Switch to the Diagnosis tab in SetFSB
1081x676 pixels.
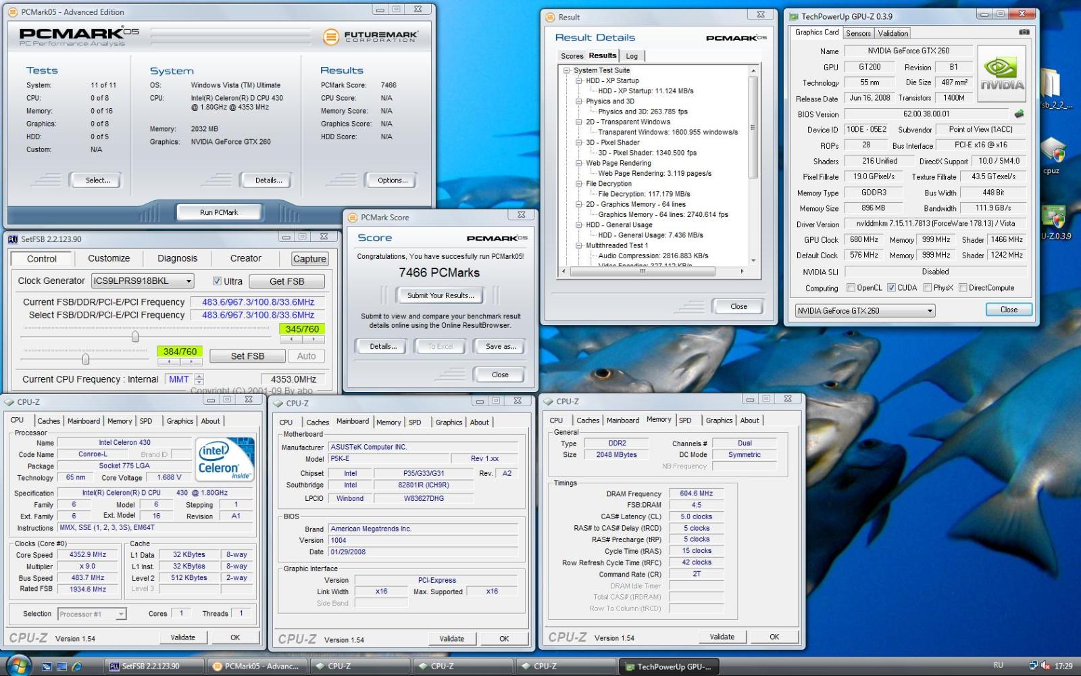[x=177, y=258]
